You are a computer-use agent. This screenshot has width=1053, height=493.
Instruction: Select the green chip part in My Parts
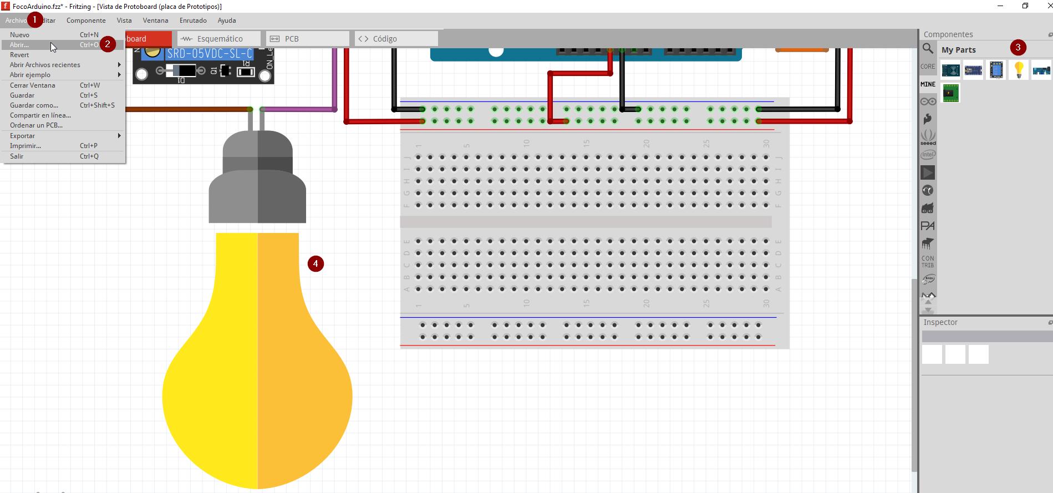[x=950, y=93]
